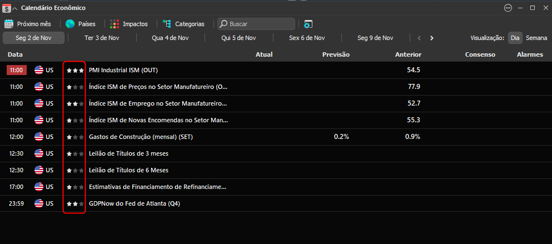The height and width of the screenshot is (244, 552).
Task: Switch the view to Dia
Action: pyautogui.click(x=515, y=38)
